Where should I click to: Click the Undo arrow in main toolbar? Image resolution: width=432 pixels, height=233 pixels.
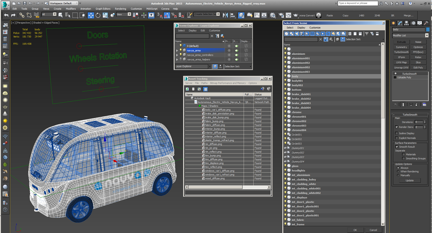[x=6, y=15]
